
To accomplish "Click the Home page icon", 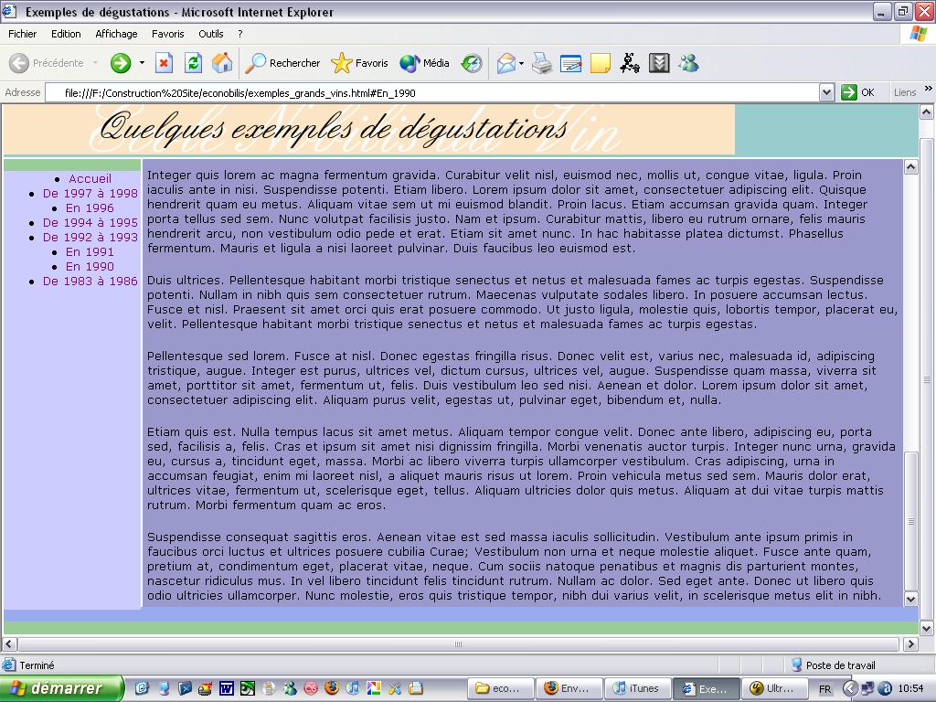I will (x=222, y=63).
